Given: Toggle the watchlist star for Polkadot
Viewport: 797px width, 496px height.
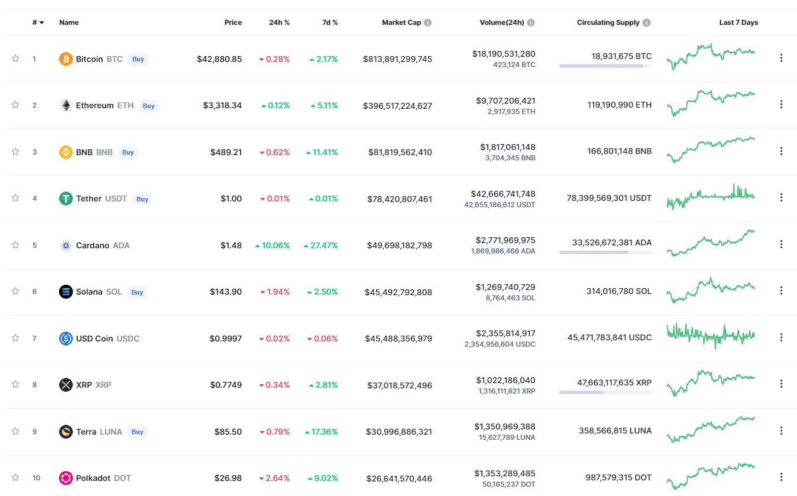Looking at the screenshot, I should (16, 477).
